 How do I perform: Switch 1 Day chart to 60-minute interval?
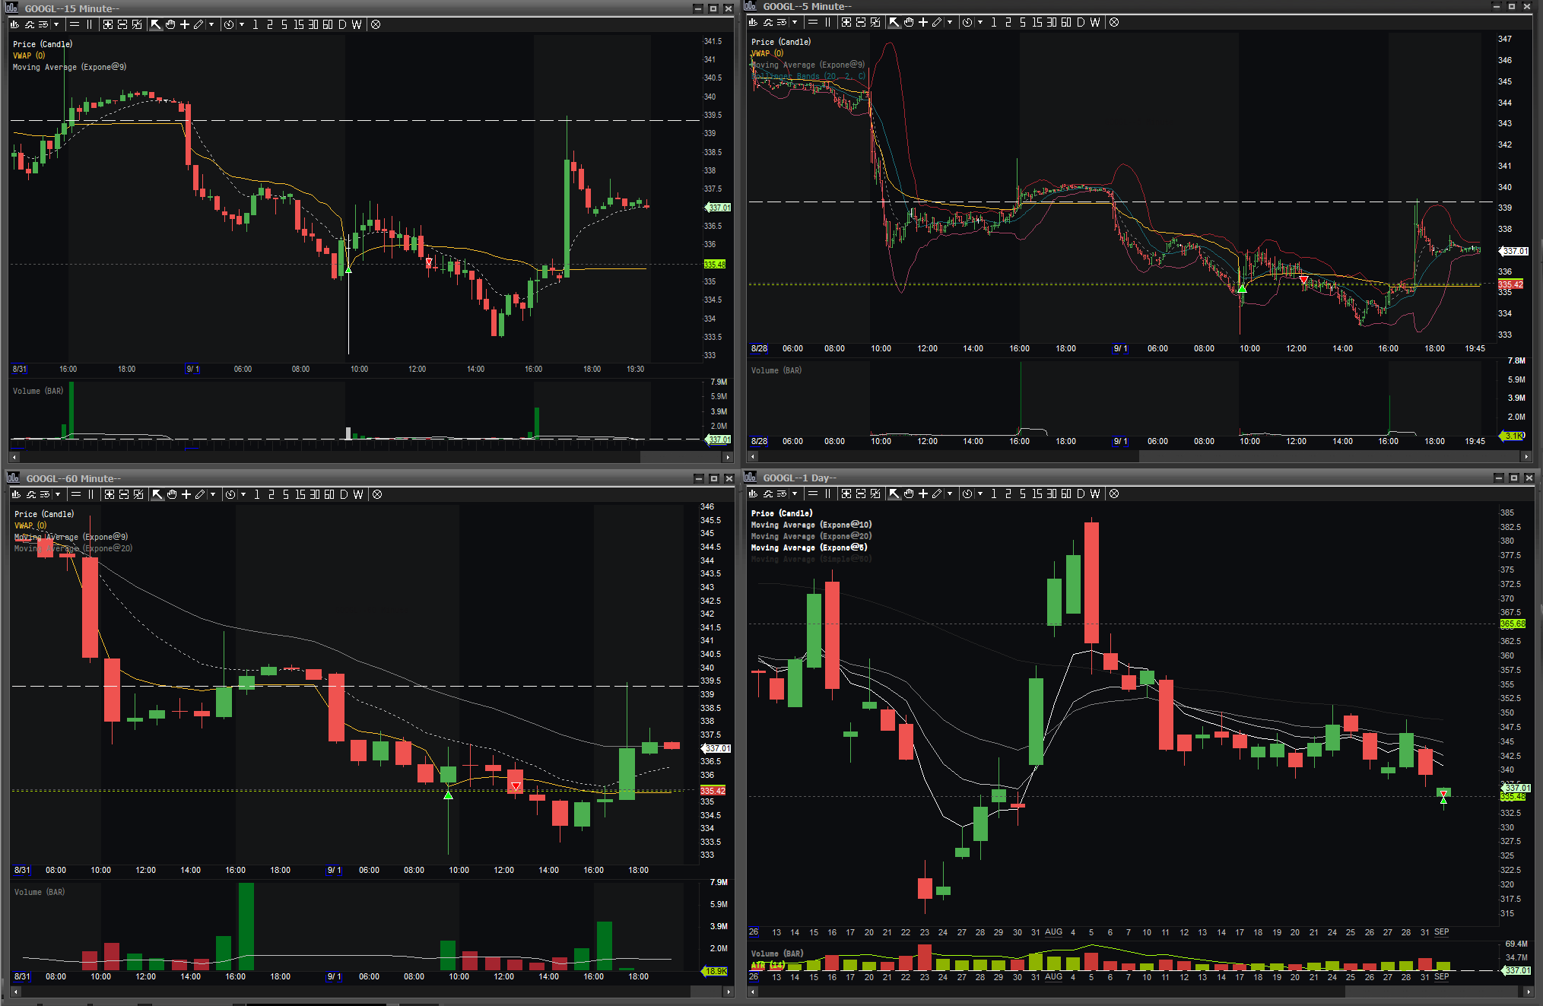(1066, 493)
